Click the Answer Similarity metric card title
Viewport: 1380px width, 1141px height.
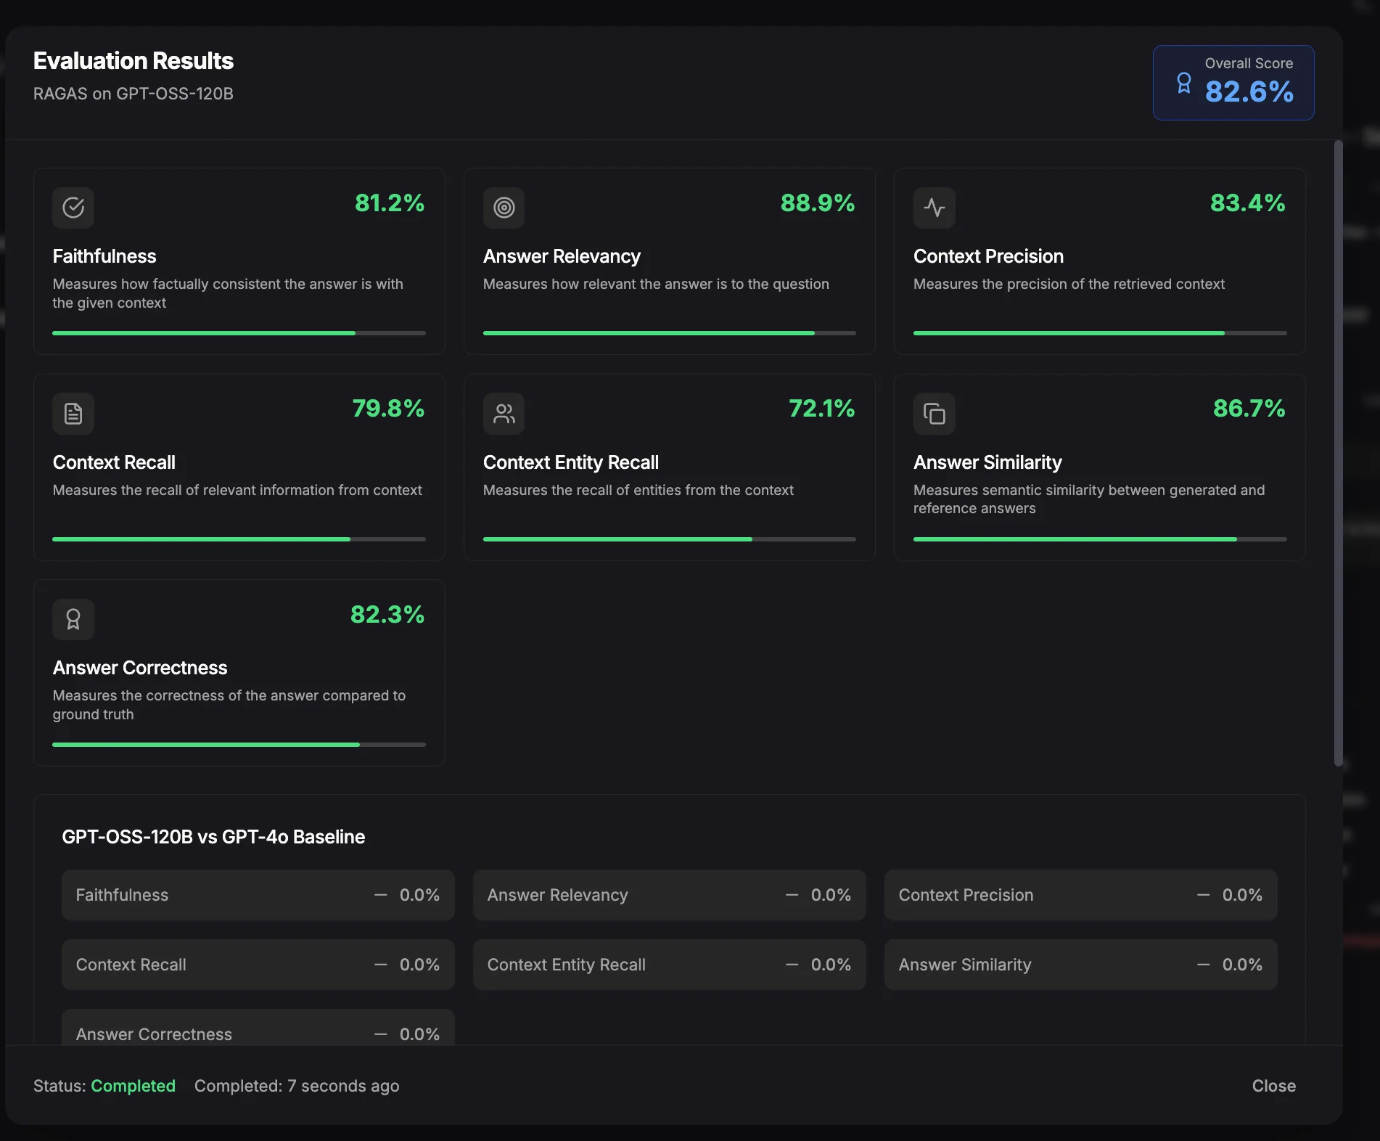[x=987, y=462]
